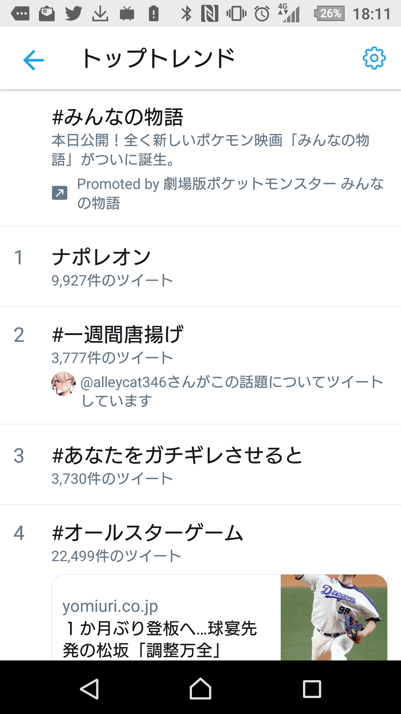Image resolution: width=401 pixels, height=714 pixels.
Task: Tap the Twitter notification icon in status bar
Action: tap(74, 14)
